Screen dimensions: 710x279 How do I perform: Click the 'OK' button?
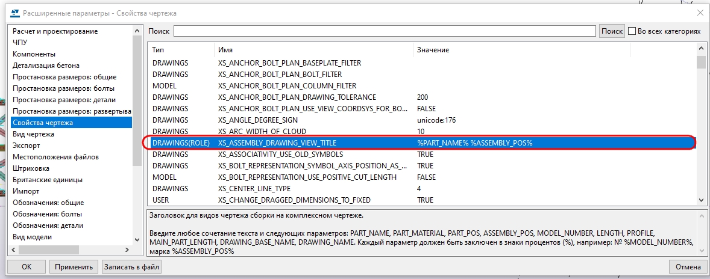(26, 266)
